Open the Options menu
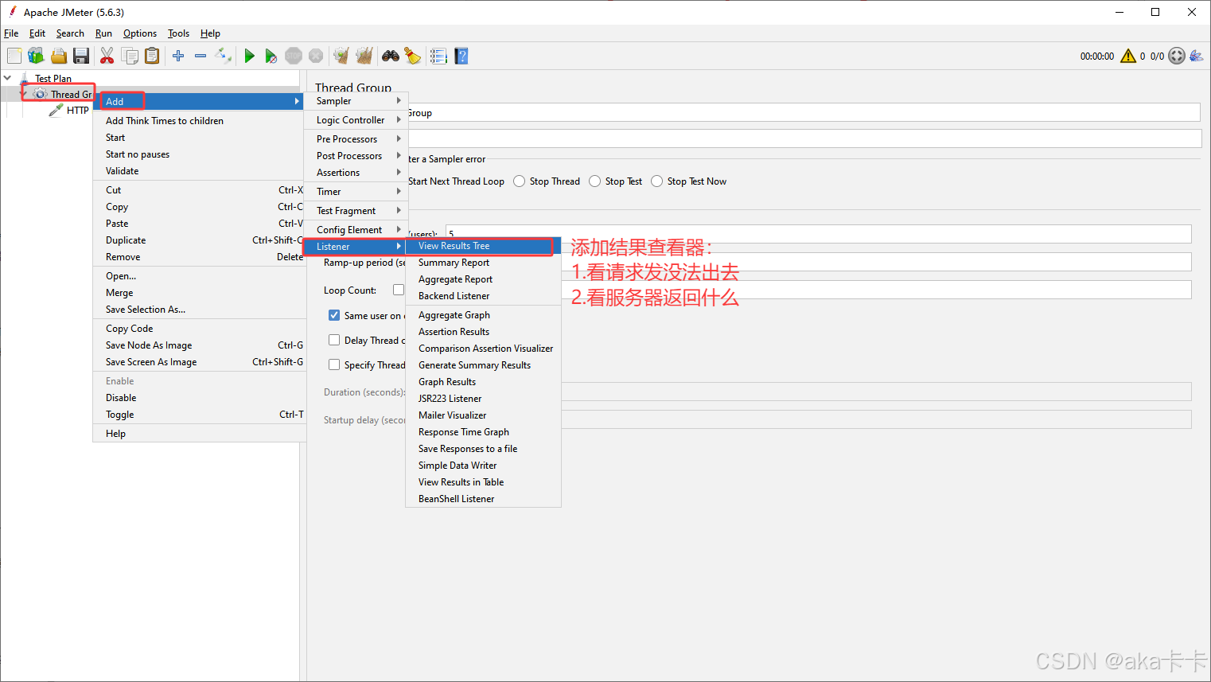Image resolution: width=1211 pixels, height=682 pixels. [x=140, y=33]
